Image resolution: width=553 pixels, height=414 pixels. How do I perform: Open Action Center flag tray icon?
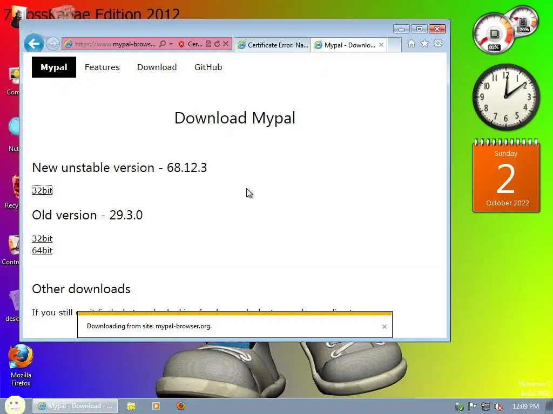coord(472,406)
